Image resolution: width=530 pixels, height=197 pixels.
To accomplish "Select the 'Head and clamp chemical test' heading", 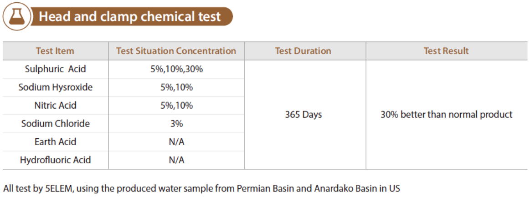I will click(x=130, y=16).
